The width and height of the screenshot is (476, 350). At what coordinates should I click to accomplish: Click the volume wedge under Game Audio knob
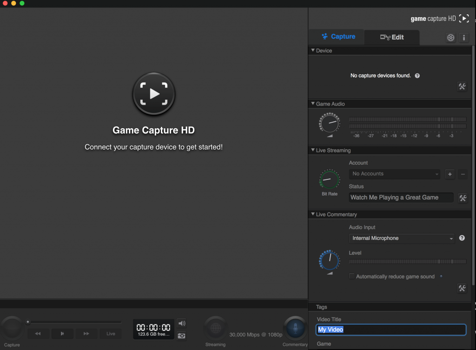point(330,136)
